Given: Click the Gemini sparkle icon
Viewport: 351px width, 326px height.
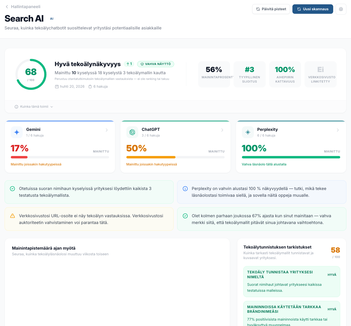Looking at the screenshot, I should point(17,132).
